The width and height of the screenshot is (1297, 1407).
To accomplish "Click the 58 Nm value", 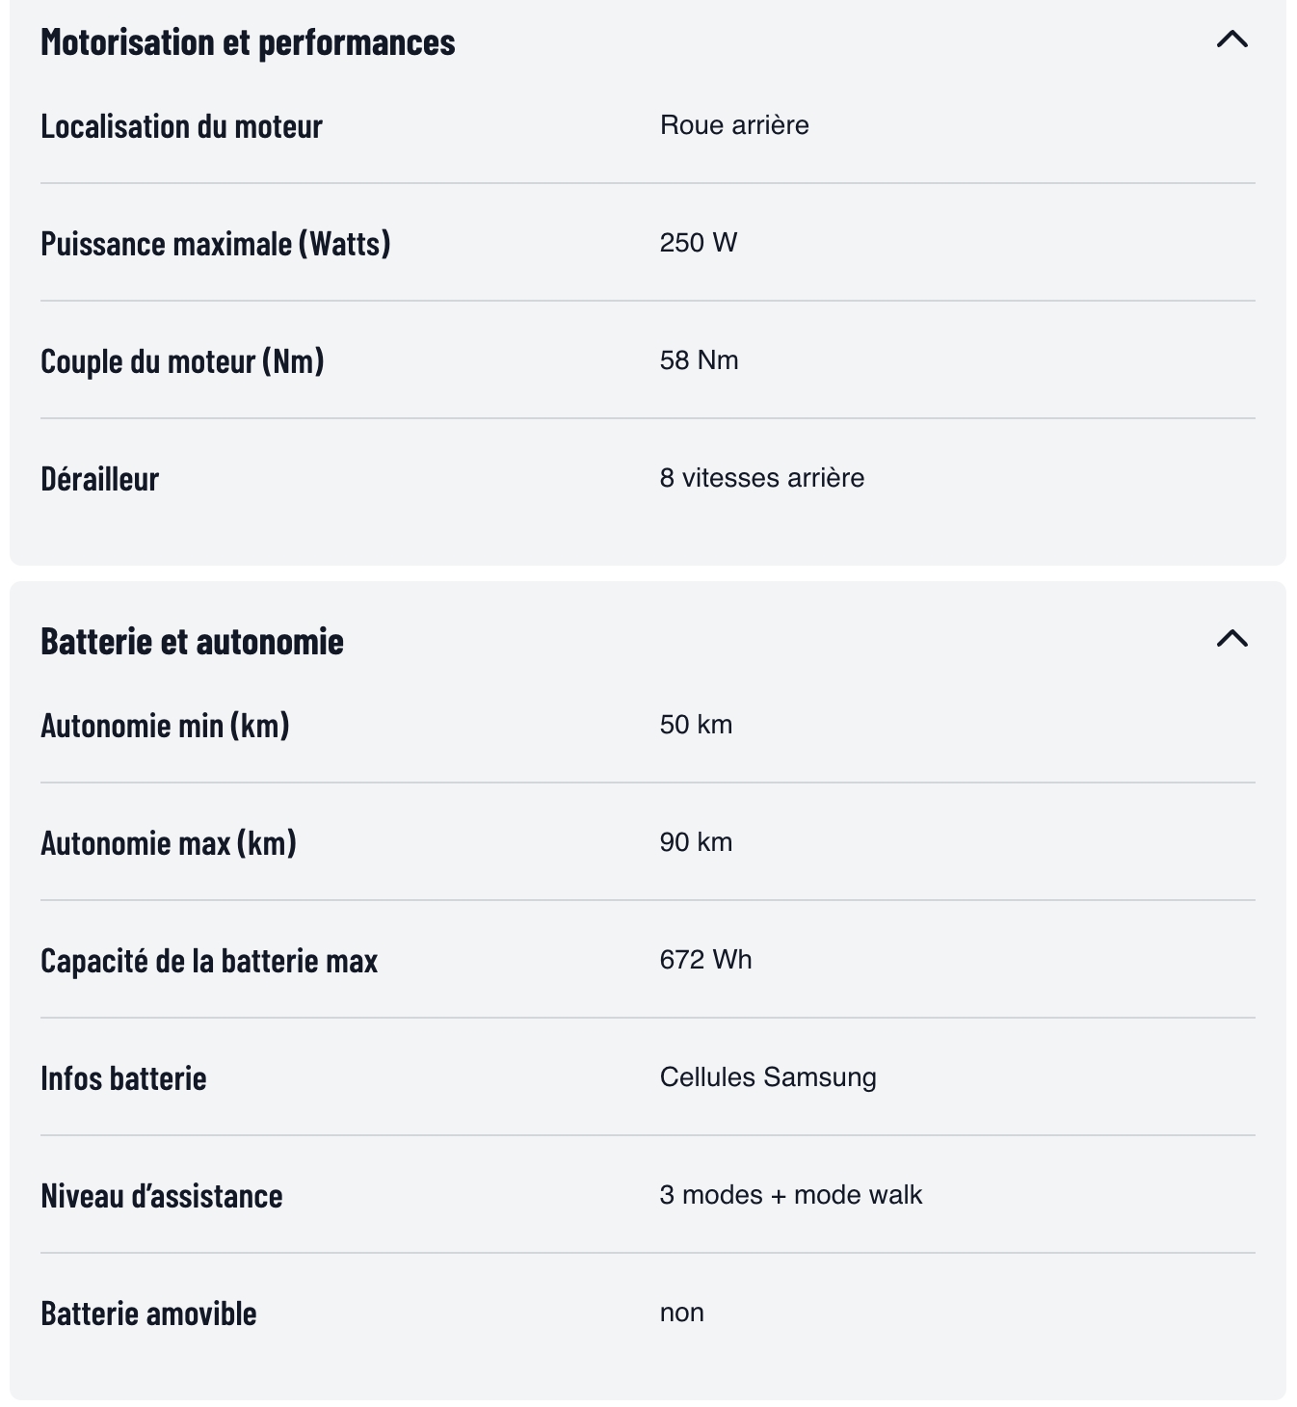I will click(700, 360).
